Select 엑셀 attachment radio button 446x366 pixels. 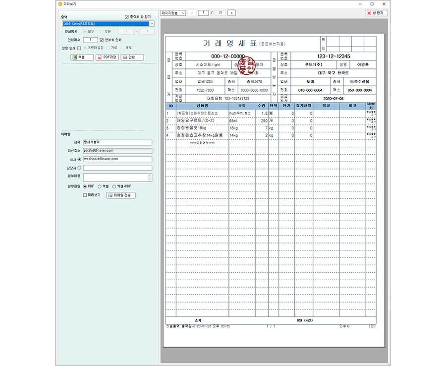pos(99,186)
